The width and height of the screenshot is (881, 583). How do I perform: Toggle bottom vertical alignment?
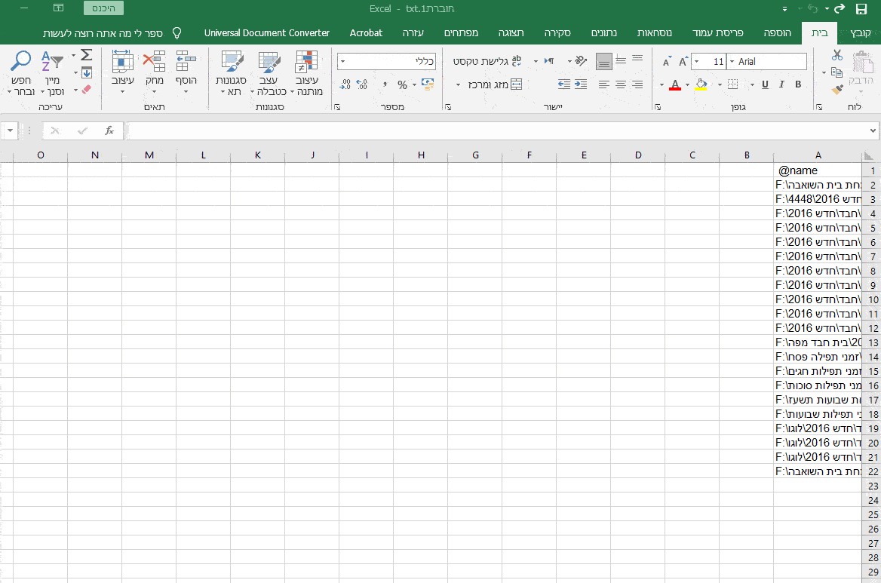[604, 61]
